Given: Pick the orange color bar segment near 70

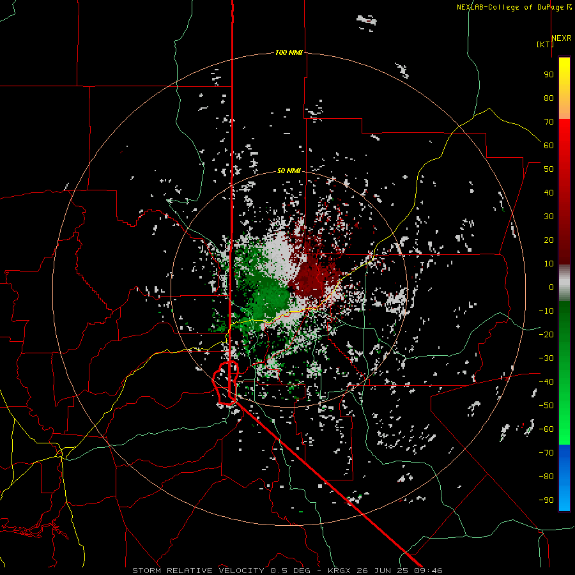Looking at the screenshot, I should [564, 110].
